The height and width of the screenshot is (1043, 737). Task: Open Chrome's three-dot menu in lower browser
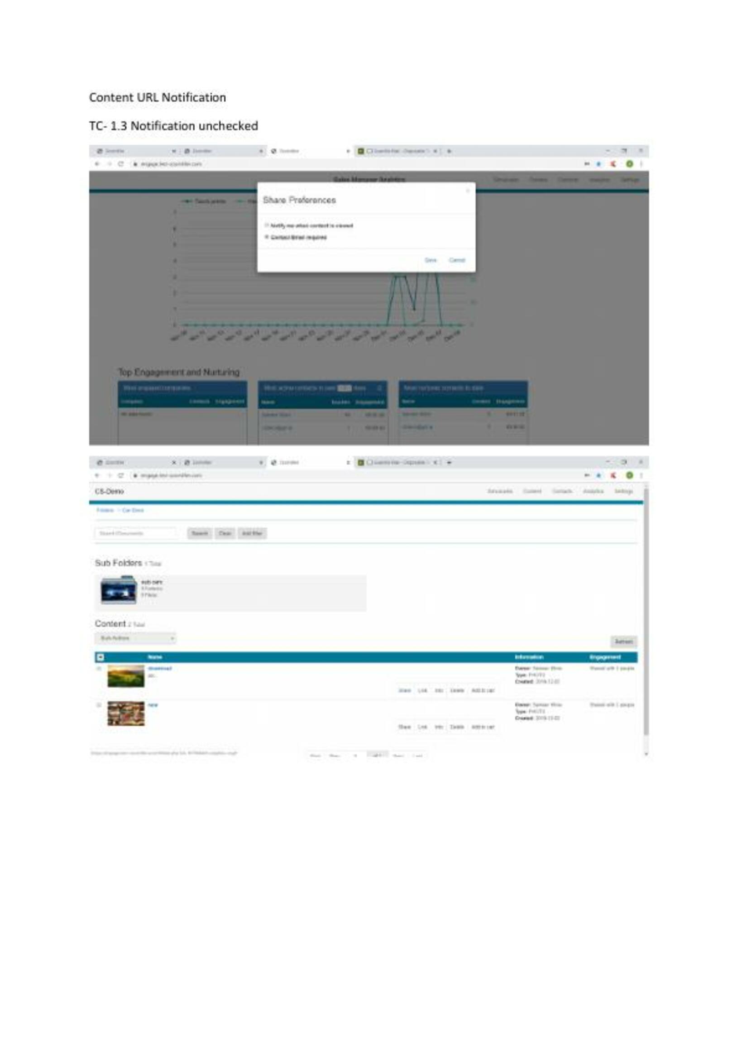pyautogui.click(x=641, y=475)
